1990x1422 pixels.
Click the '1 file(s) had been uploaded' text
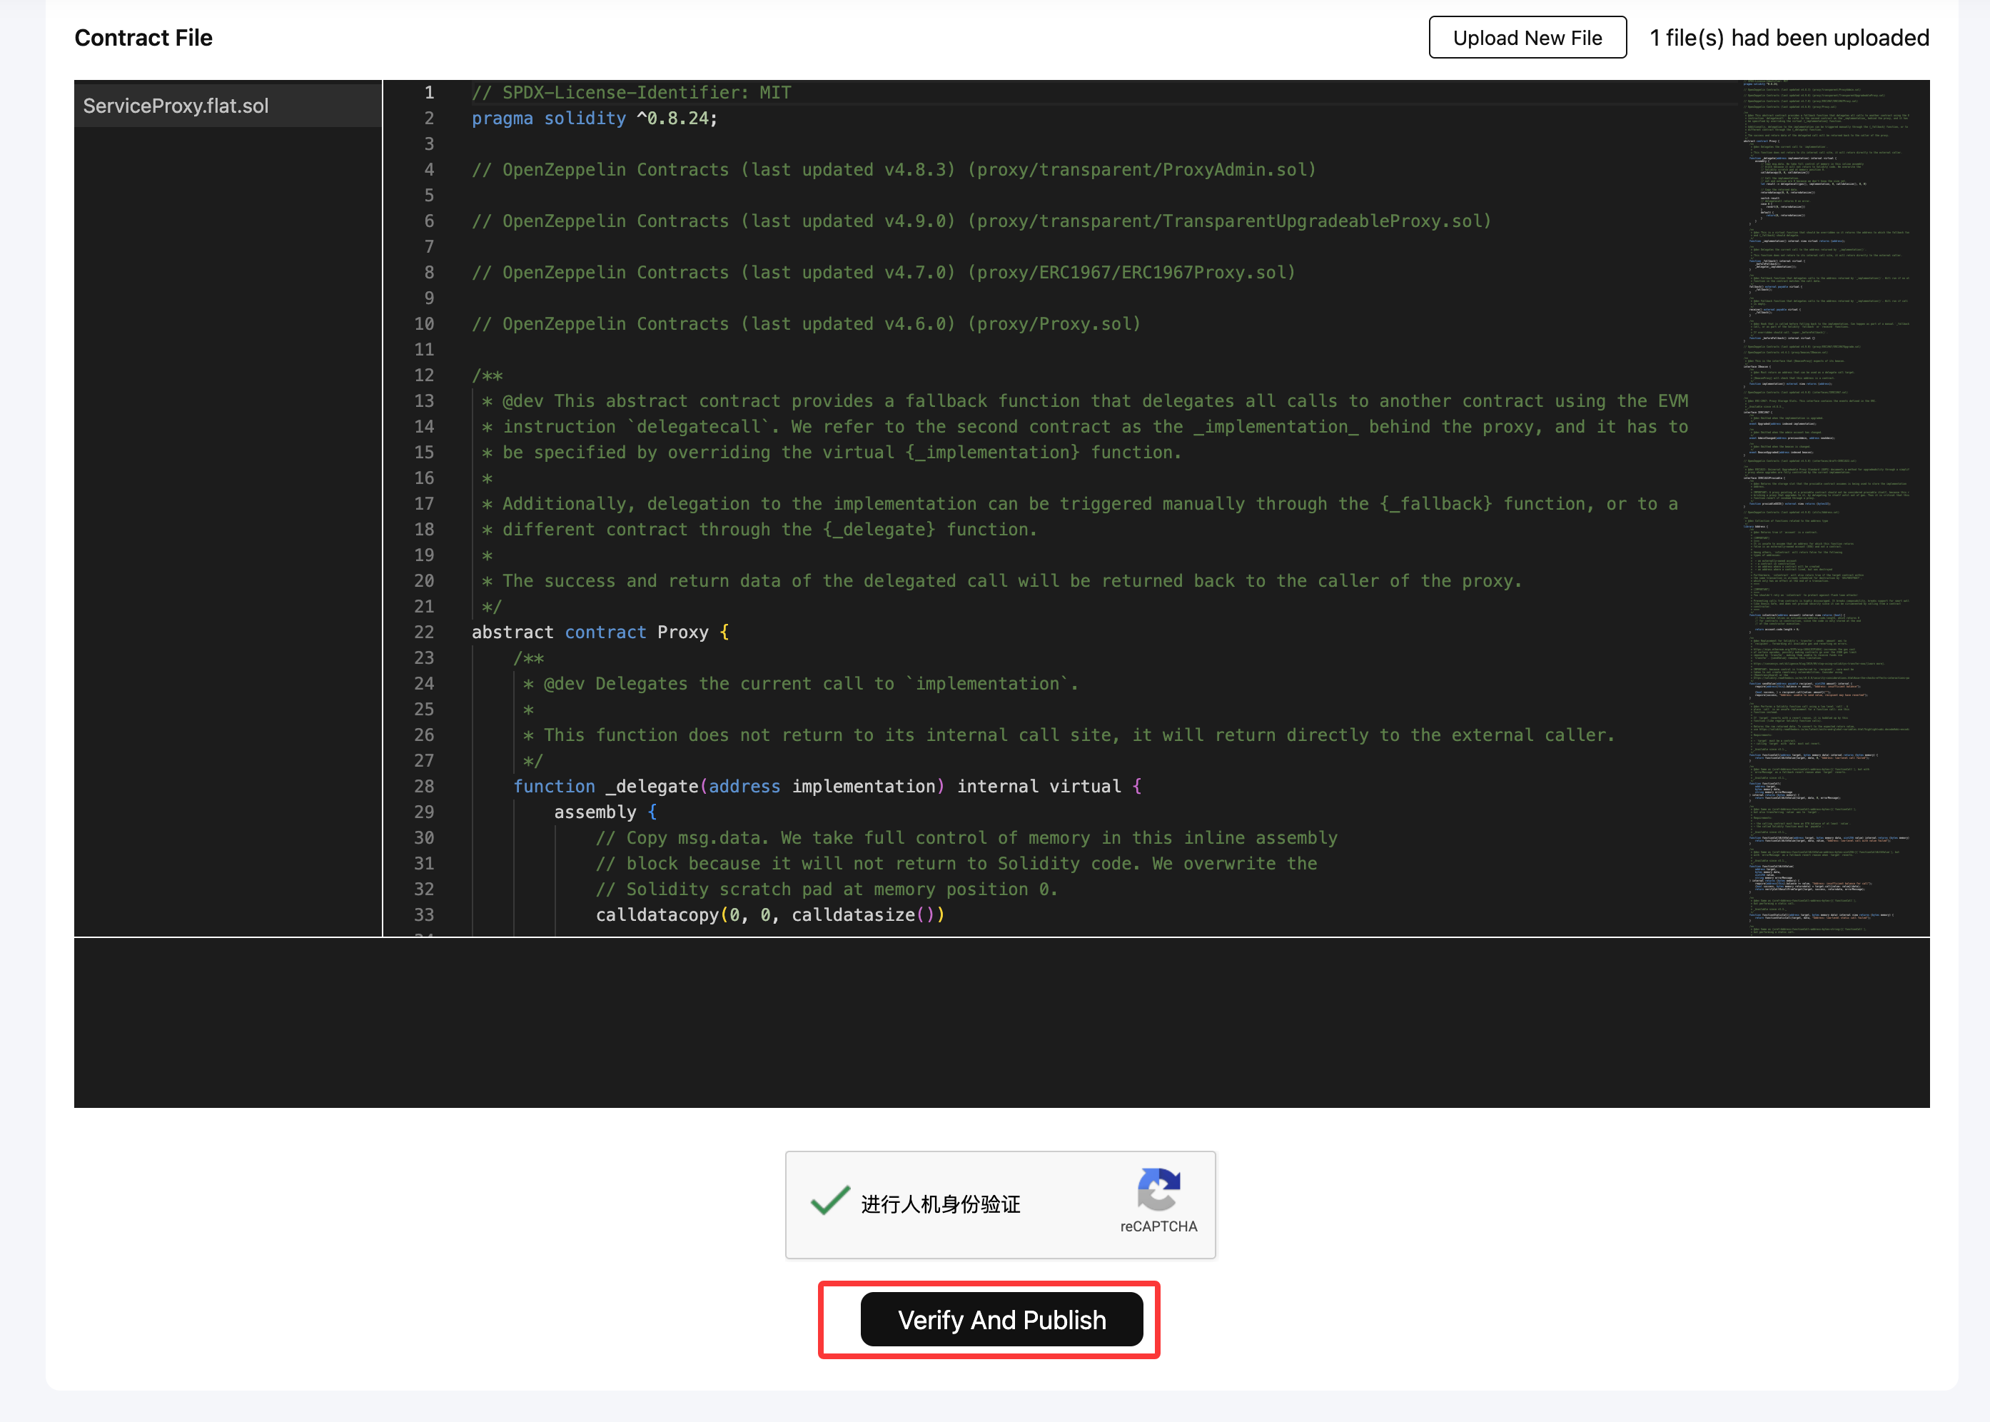coord(1789,38)
